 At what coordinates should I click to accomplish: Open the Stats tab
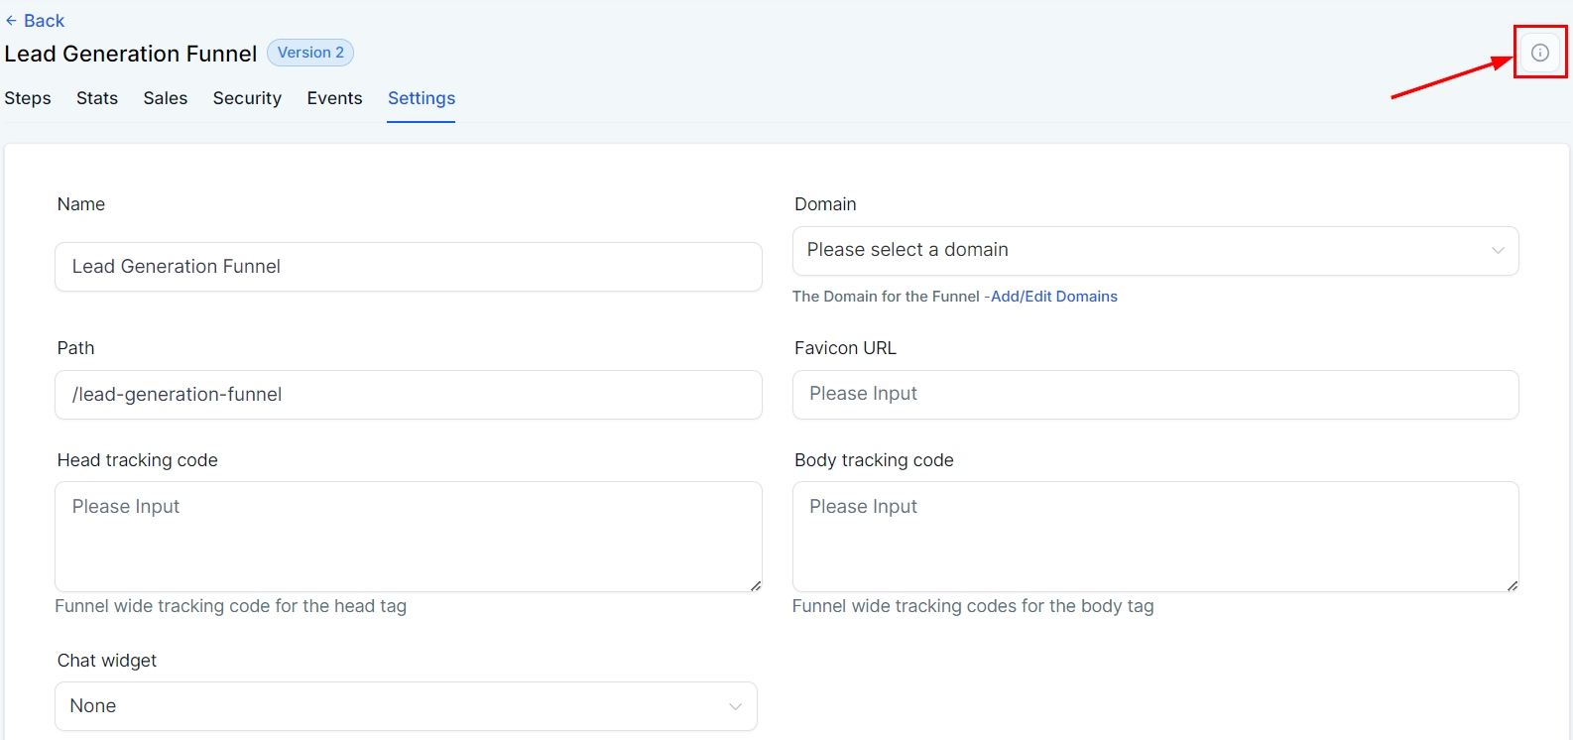point(97,98)
